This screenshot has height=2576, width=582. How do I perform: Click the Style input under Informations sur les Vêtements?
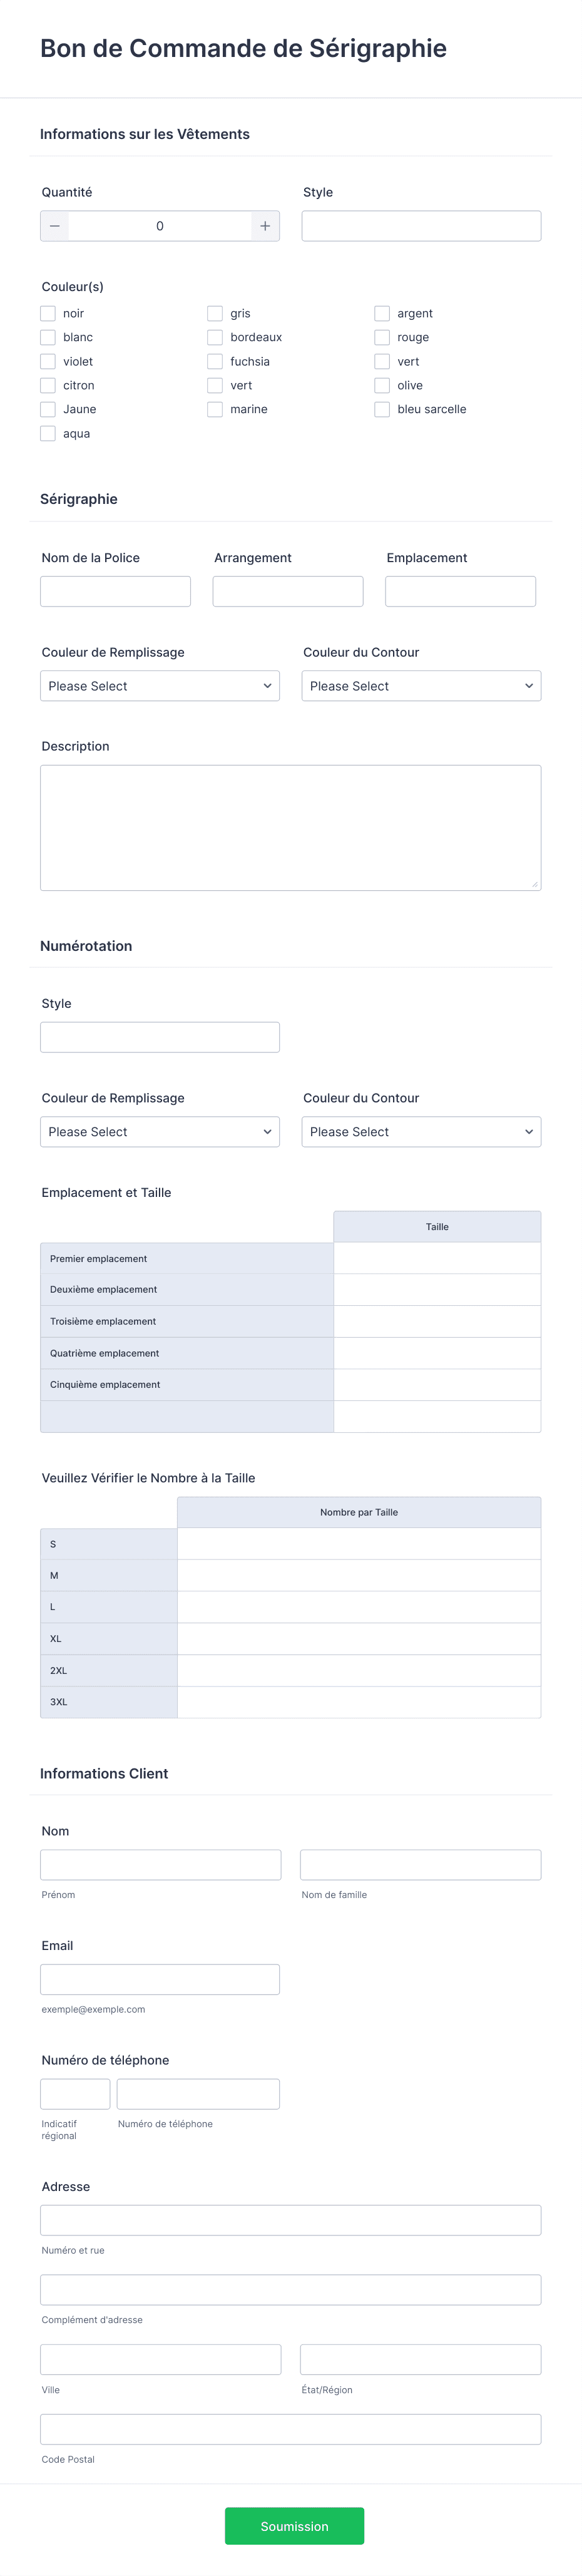[421, 225]
